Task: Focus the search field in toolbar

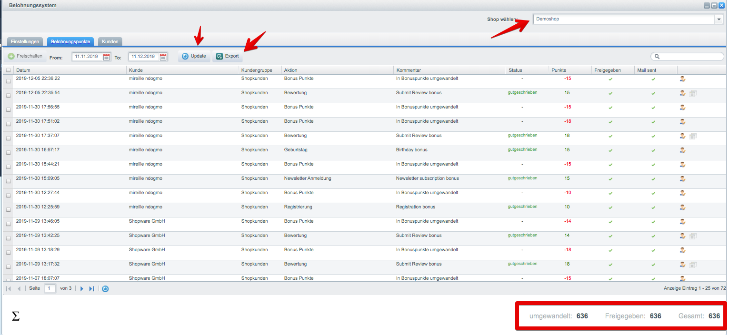Action: click(687, 57)
